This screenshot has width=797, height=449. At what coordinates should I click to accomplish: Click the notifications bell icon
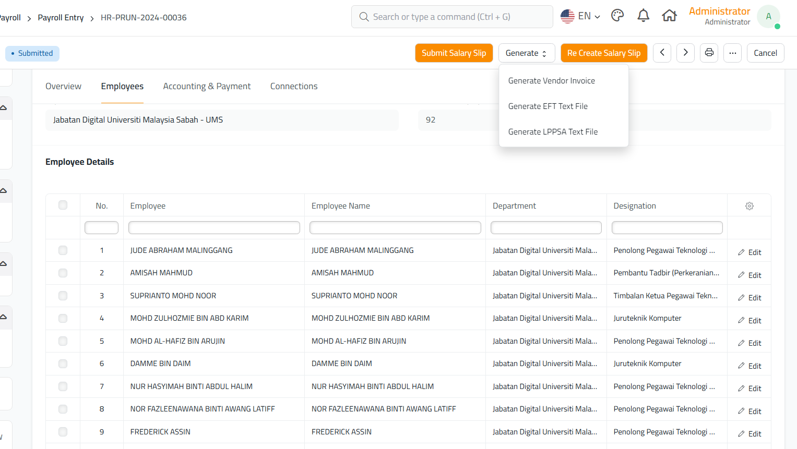643,16
